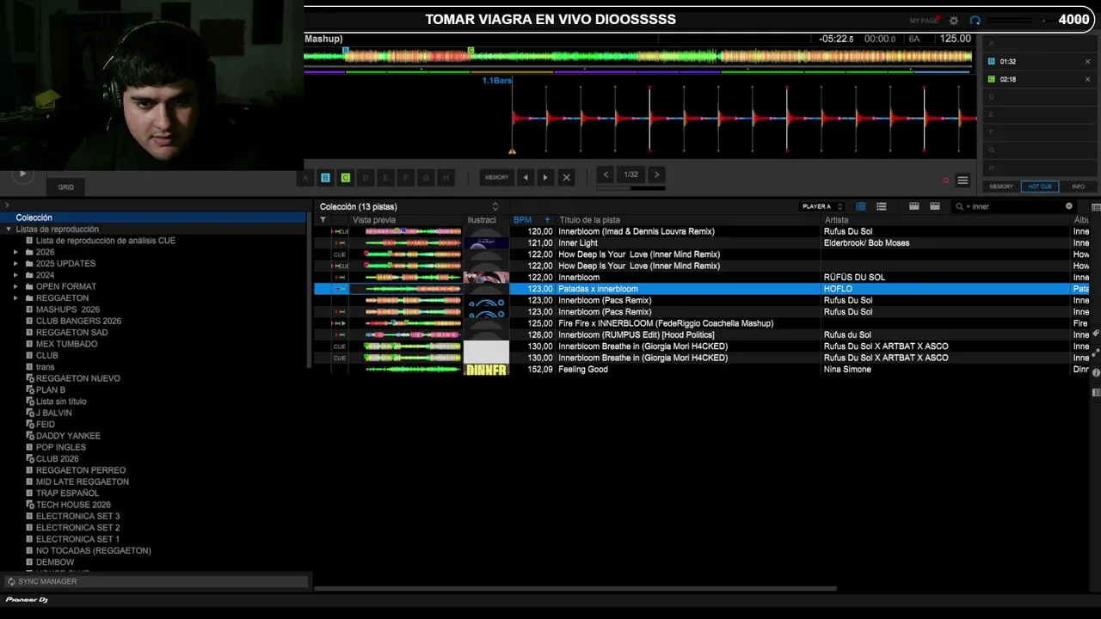Viewport: 1101px width, 619px height.
Task: Decrease the 1/32 beat value with left arrow
Action: [606, 175]
